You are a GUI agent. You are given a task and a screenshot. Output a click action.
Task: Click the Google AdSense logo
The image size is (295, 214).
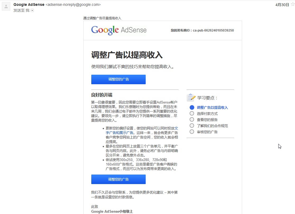(x=119, y=30)
